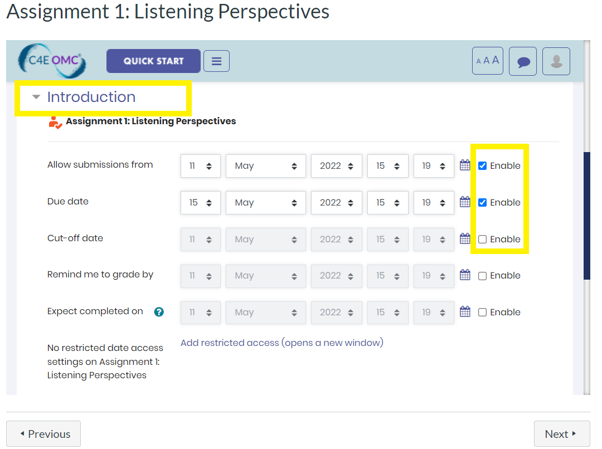Open month dropdown for Due date
The width and height of the screenshot is (602, 449).
[266, 203]
